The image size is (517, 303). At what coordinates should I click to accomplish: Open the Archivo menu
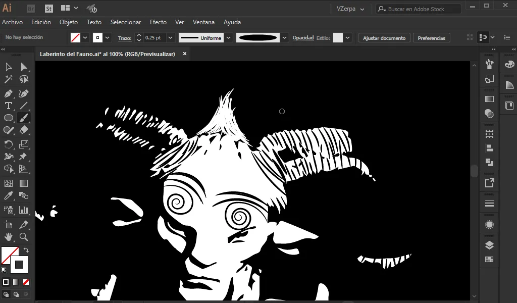12,22
